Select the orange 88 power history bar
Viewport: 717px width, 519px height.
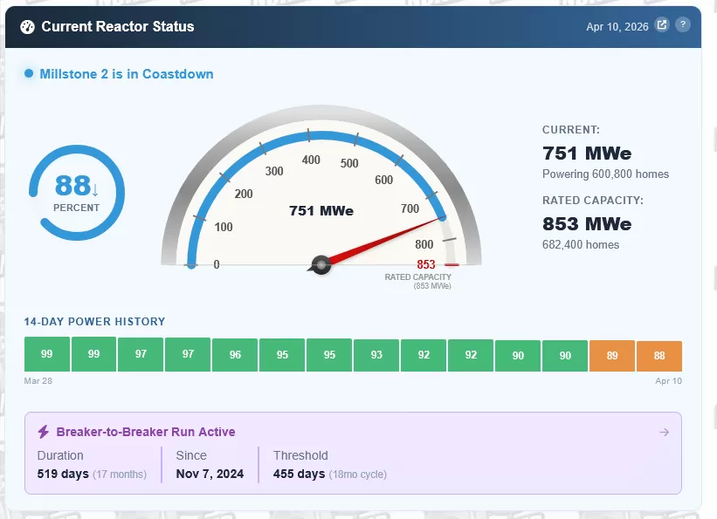pos(659,356)
